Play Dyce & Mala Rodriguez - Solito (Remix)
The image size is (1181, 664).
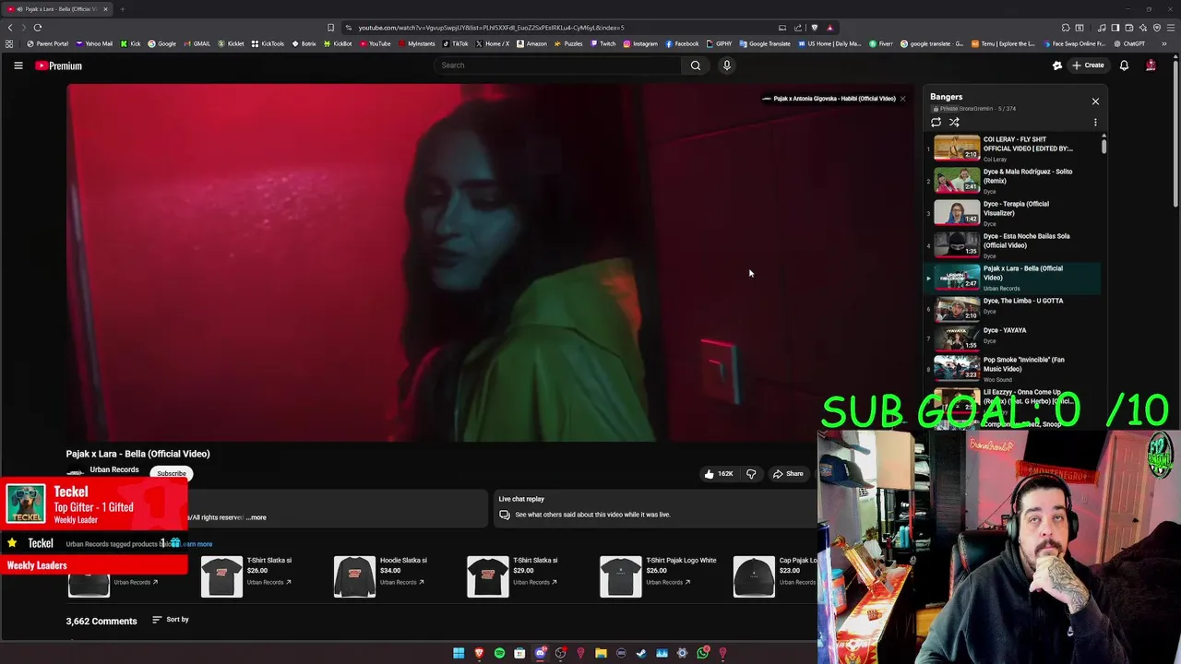click(1013, 180)
